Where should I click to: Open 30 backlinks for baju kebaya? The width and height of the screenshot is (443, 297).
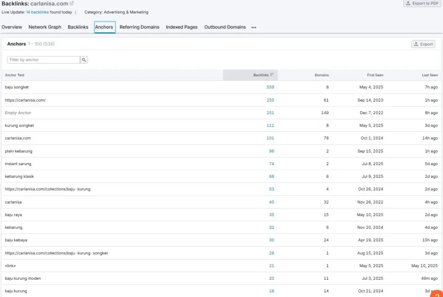[272, 240]
